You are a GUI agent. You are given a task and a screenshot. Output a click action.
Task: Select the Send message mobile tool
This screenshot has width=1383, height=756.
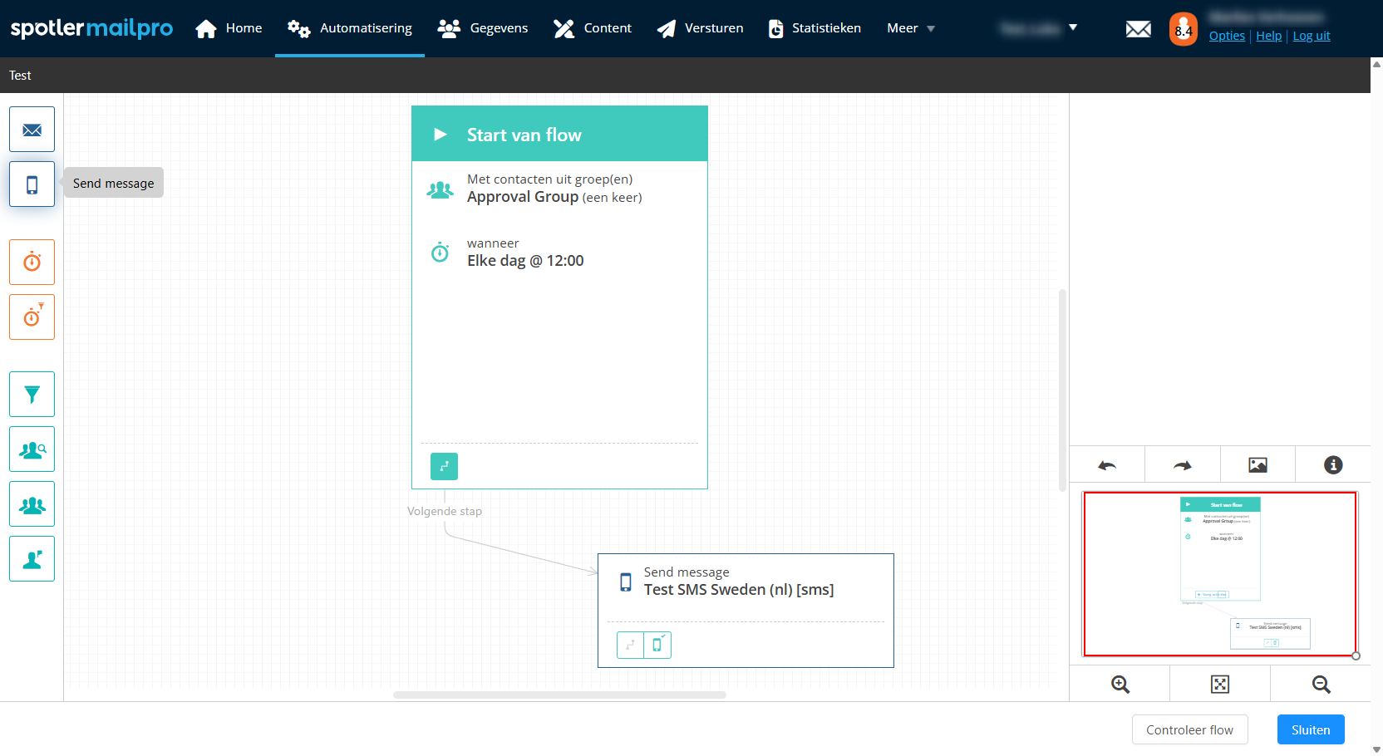(32, 184)
